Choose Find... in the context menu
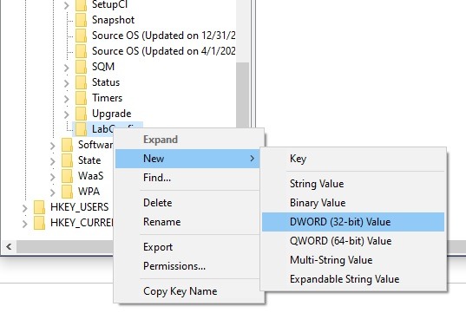The image size is (466, 313). point(187,178)
